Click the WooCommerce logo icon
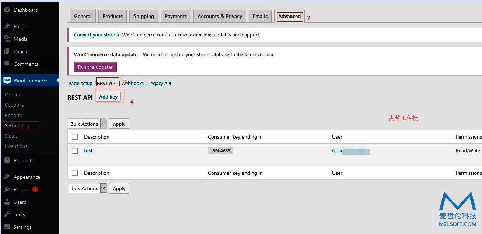The height and width of the screenshot is (234, 482). [x=7, y=80]
